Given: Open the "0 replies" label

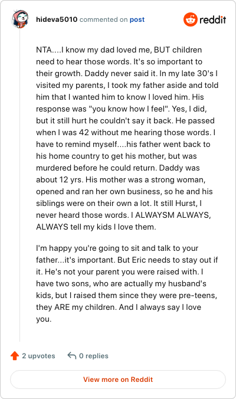Looking at the screenshot, I should click(94, 356).
